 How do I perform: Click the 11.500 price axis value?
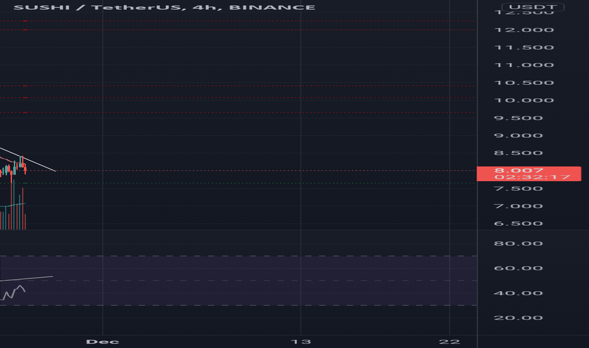pyautogui.click(x=524, y=47)
